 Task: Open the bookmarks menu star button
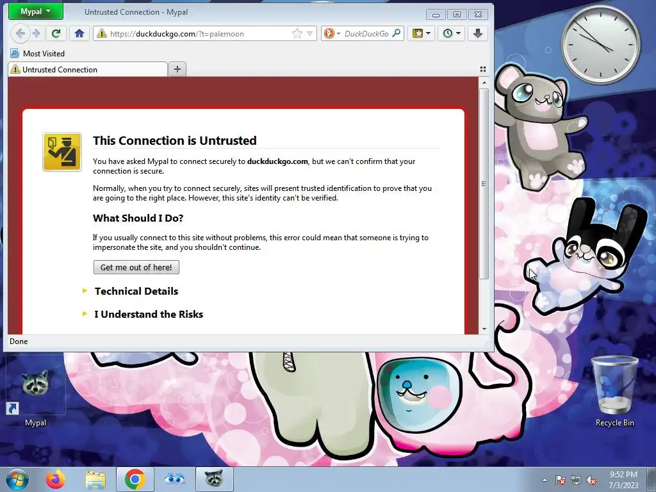coord(418,33)
